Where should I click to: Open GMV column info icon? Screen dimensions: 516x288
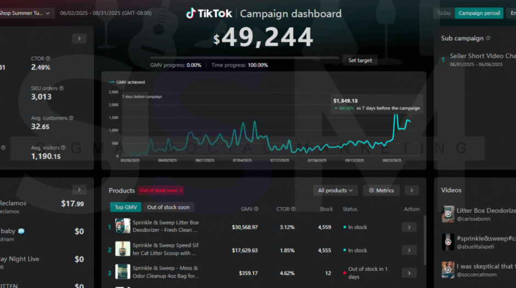point(256,209)
